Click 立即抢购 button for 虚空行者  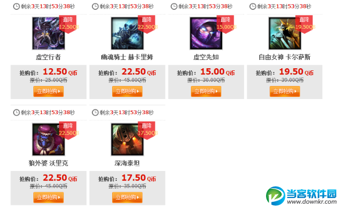[x=49, y=92]
